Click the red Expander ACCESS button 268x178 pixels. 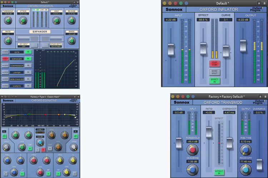click(5, 59)
